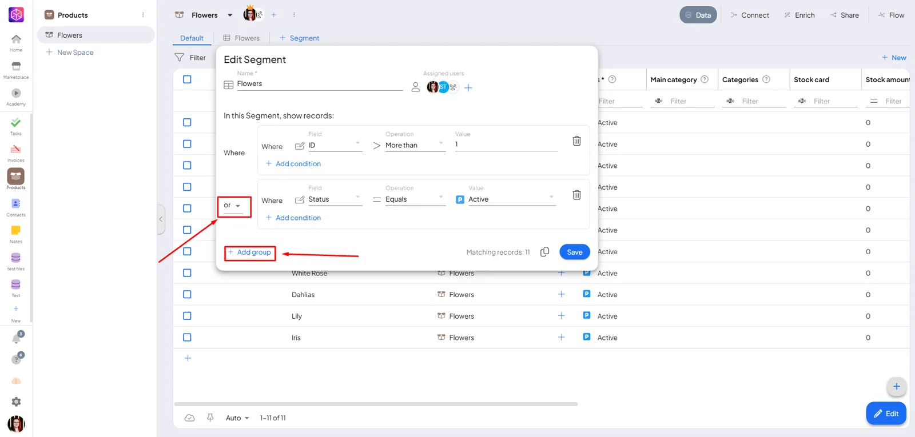
Task: Save the segment
Action: [574, 252]
